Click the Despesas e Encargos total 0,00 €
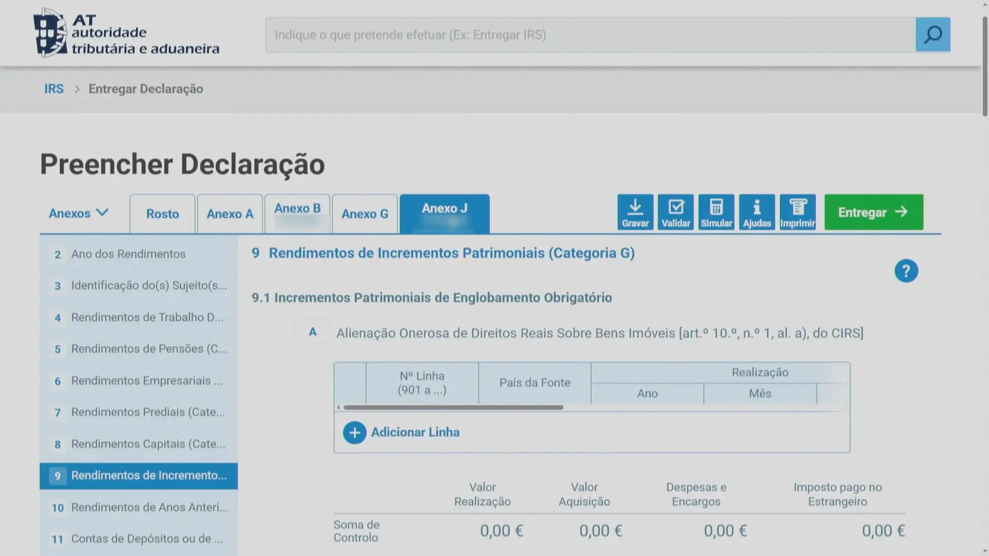The height and width of the screenshot is (556, 989). point(725,531)
